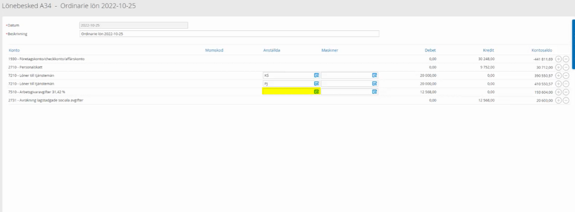Remove the 7210 row with employee PJ

pyautogui.click(x=566, y=84)
